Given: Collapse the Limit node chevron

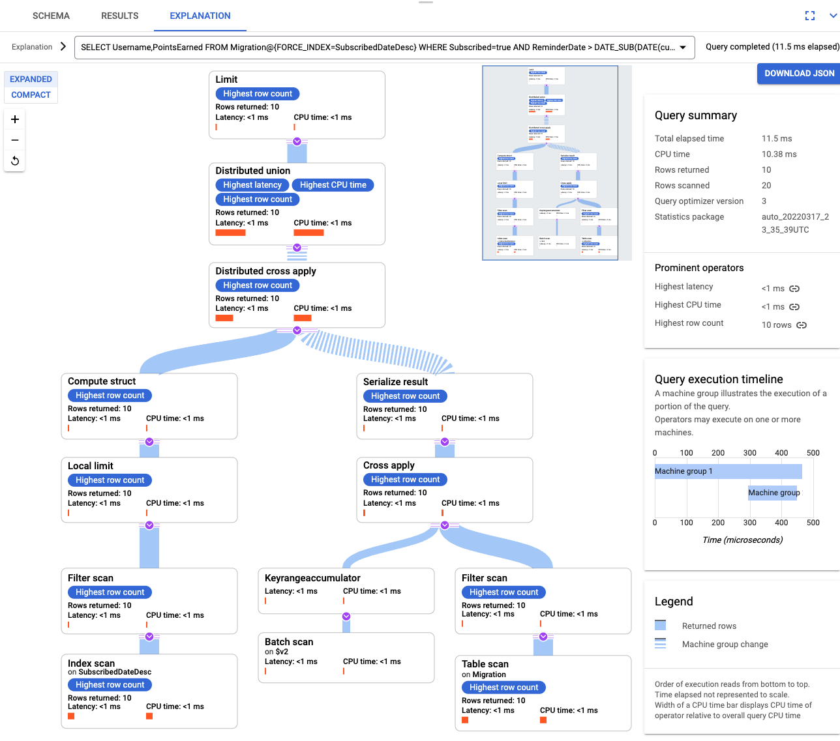Looking at the screenshot, I should [x=297, y=141].
